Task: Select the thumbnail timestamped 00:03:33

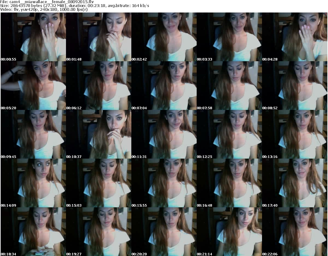Action: [x=229, y=37]
